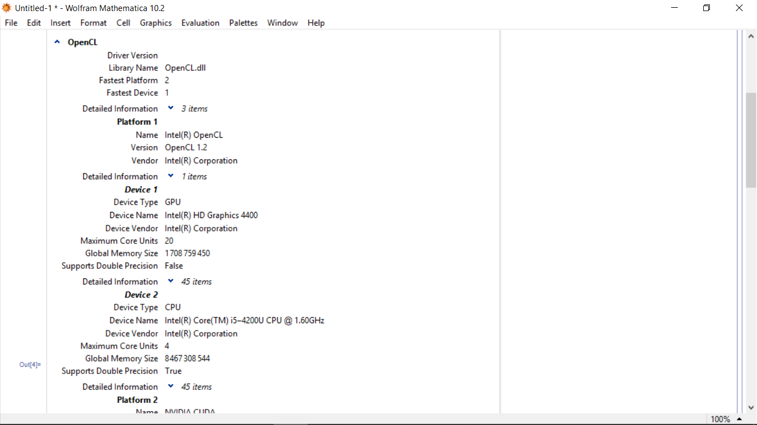The width and height of the screenshot is (757, 425).
Task: Select the Out[4]= cell label
Action: point(30,365)
